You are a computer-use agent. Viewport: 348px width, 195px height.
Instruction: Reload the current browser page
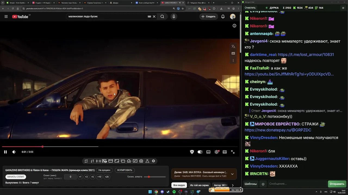pyautogui.click(x=13, y=8)
